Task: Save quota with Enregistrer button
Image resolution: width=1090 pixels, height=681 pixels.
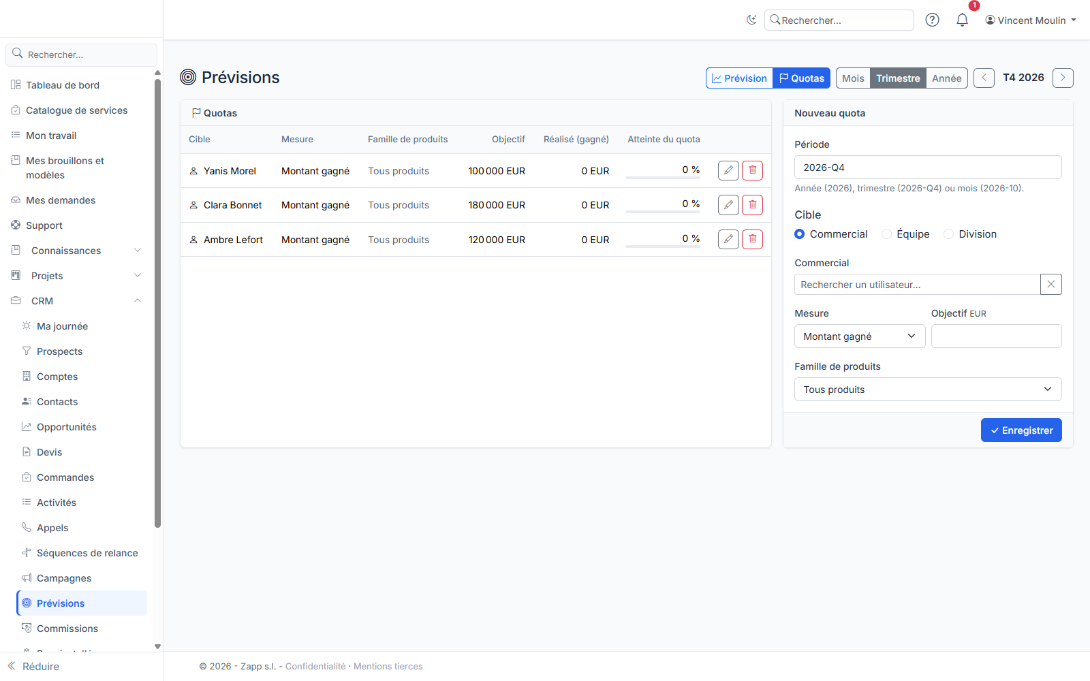Action: pyautogui.click(x=1021, y=430)
